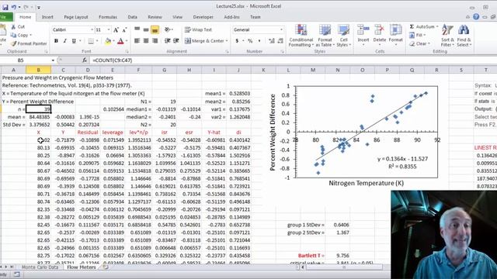This screenshot has height=279, width=497.
Task: Decrease font size with Shrink Font icon
Action: (x=124, y=29)
